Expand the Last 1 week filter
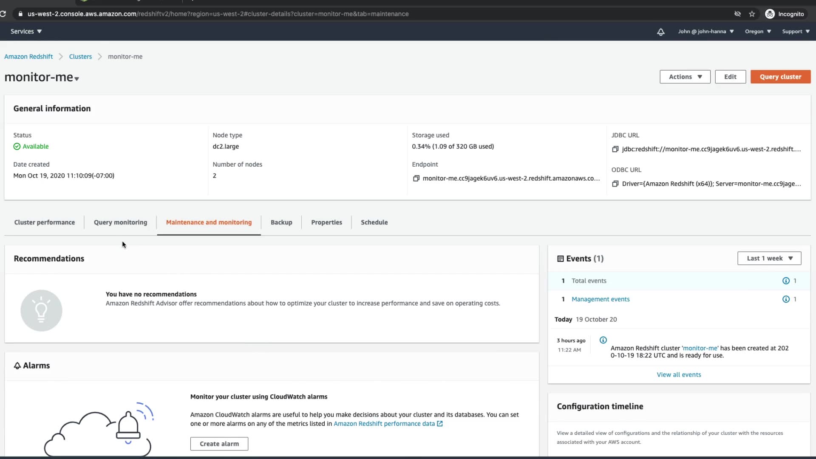816x459 pixels. [769, 258]
